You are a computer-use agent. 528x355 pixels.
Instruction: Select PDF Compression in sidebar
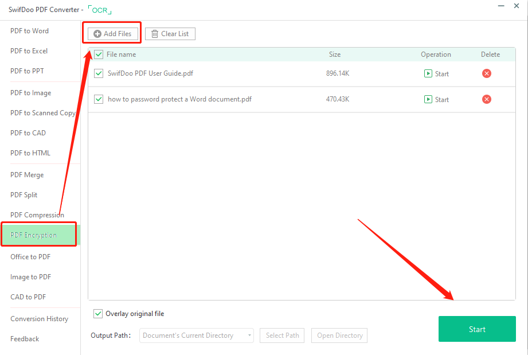pyautogui.click(x=37, y=215)
